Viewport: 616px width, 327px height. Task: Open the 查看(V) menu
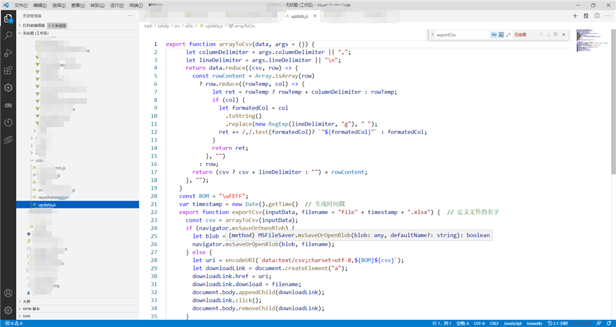pyautogui.click(x=78, y=6)
